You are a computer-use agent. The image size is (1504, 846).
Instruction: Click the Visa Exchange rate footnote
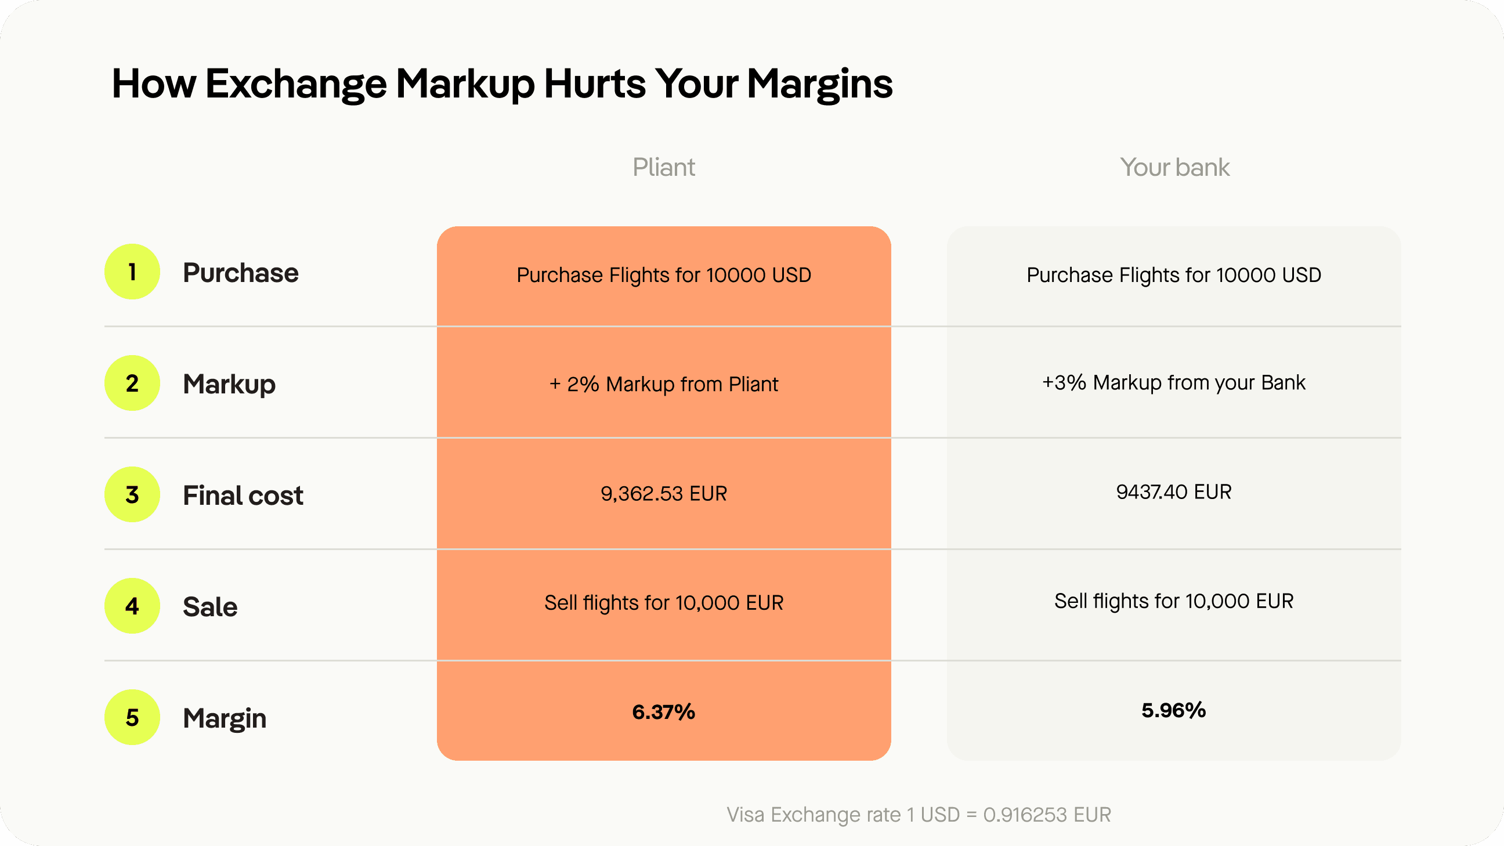tap(919, 815)
